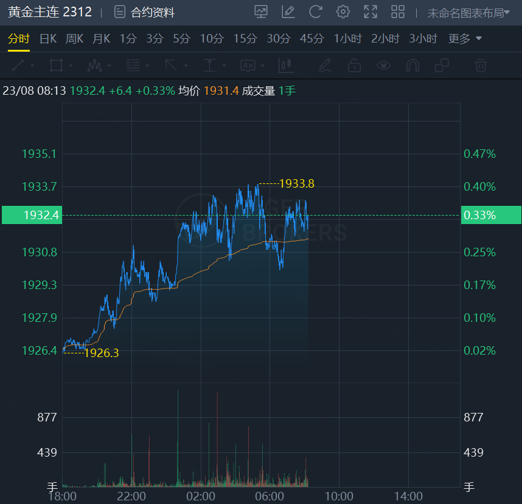Expand the 更多 intervals dropdown
This screenshot has width=522, height=504.
[465, 38]
